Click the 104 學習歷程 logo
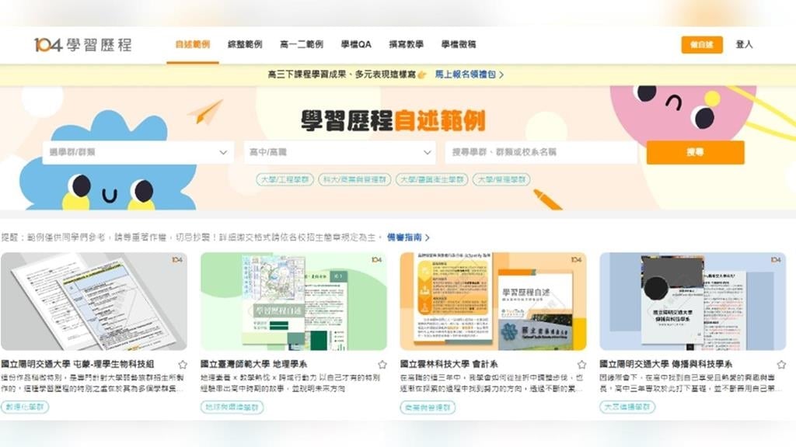 coord(82,45)
